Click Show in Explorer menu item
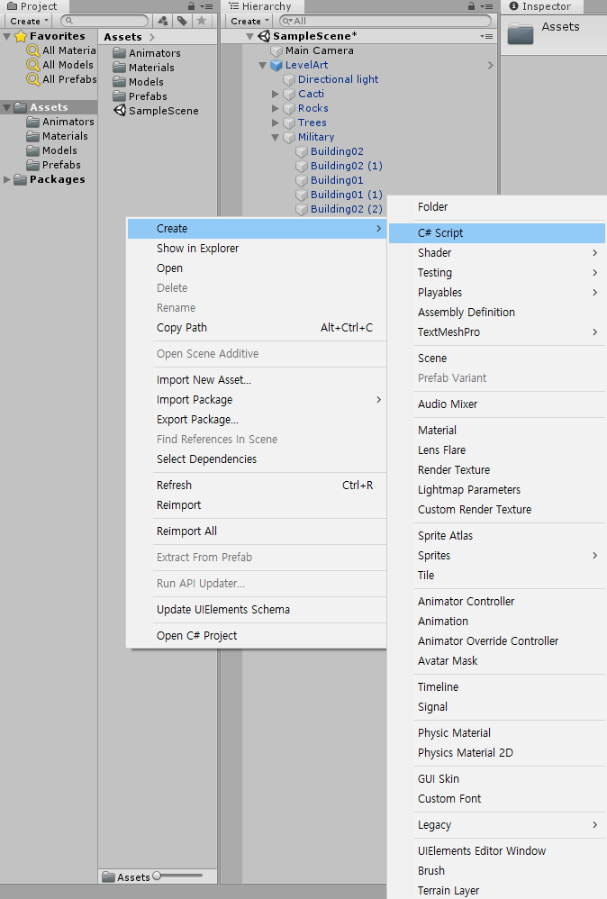This screenshot has width=607, height=899. (x=256, y=249)
